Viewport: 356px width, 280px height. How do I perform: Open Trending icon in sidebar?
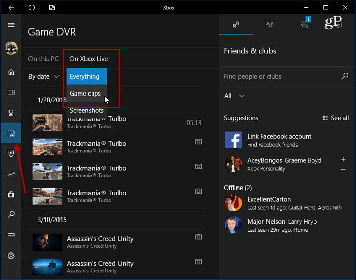click(11, 174)
